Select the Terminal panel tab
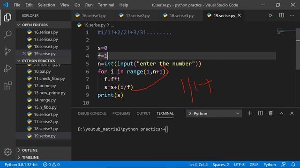The width and height of the screenshot is (300, 168). (x=165, y=113)
